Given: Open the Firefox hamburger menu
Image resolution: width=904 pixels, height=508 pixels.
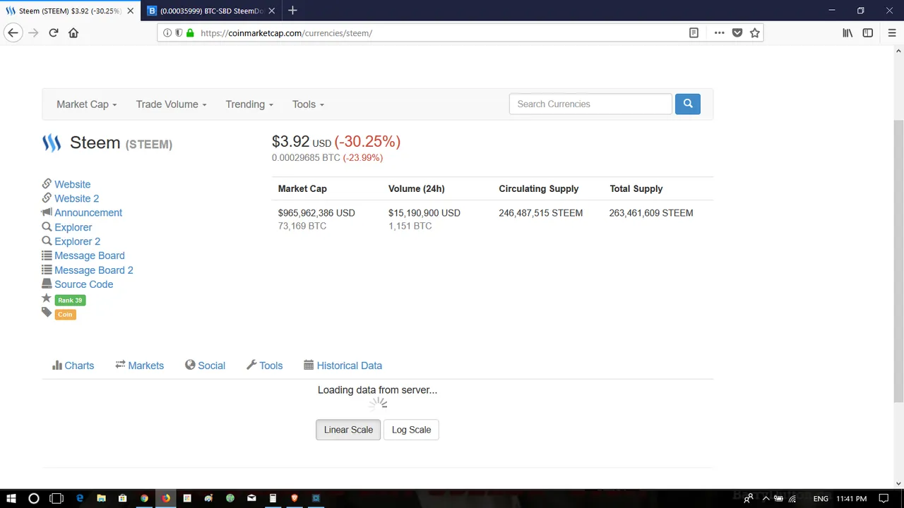Looking at the screenshot, I should point(892,32).
